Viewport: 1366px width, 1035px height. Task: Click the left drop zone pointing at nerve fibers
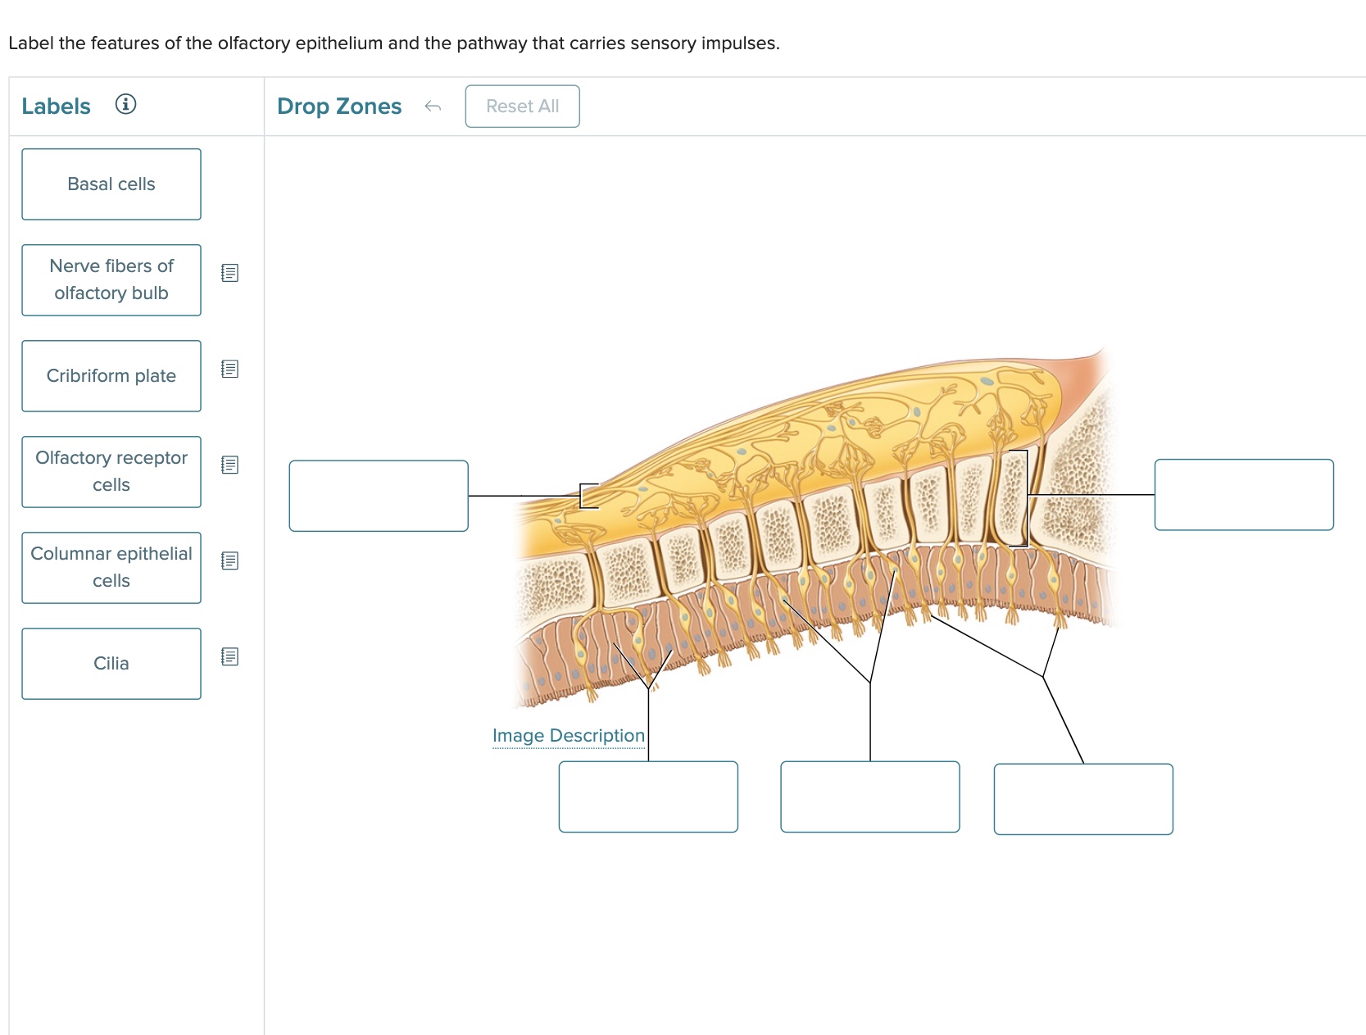point(378,495)
